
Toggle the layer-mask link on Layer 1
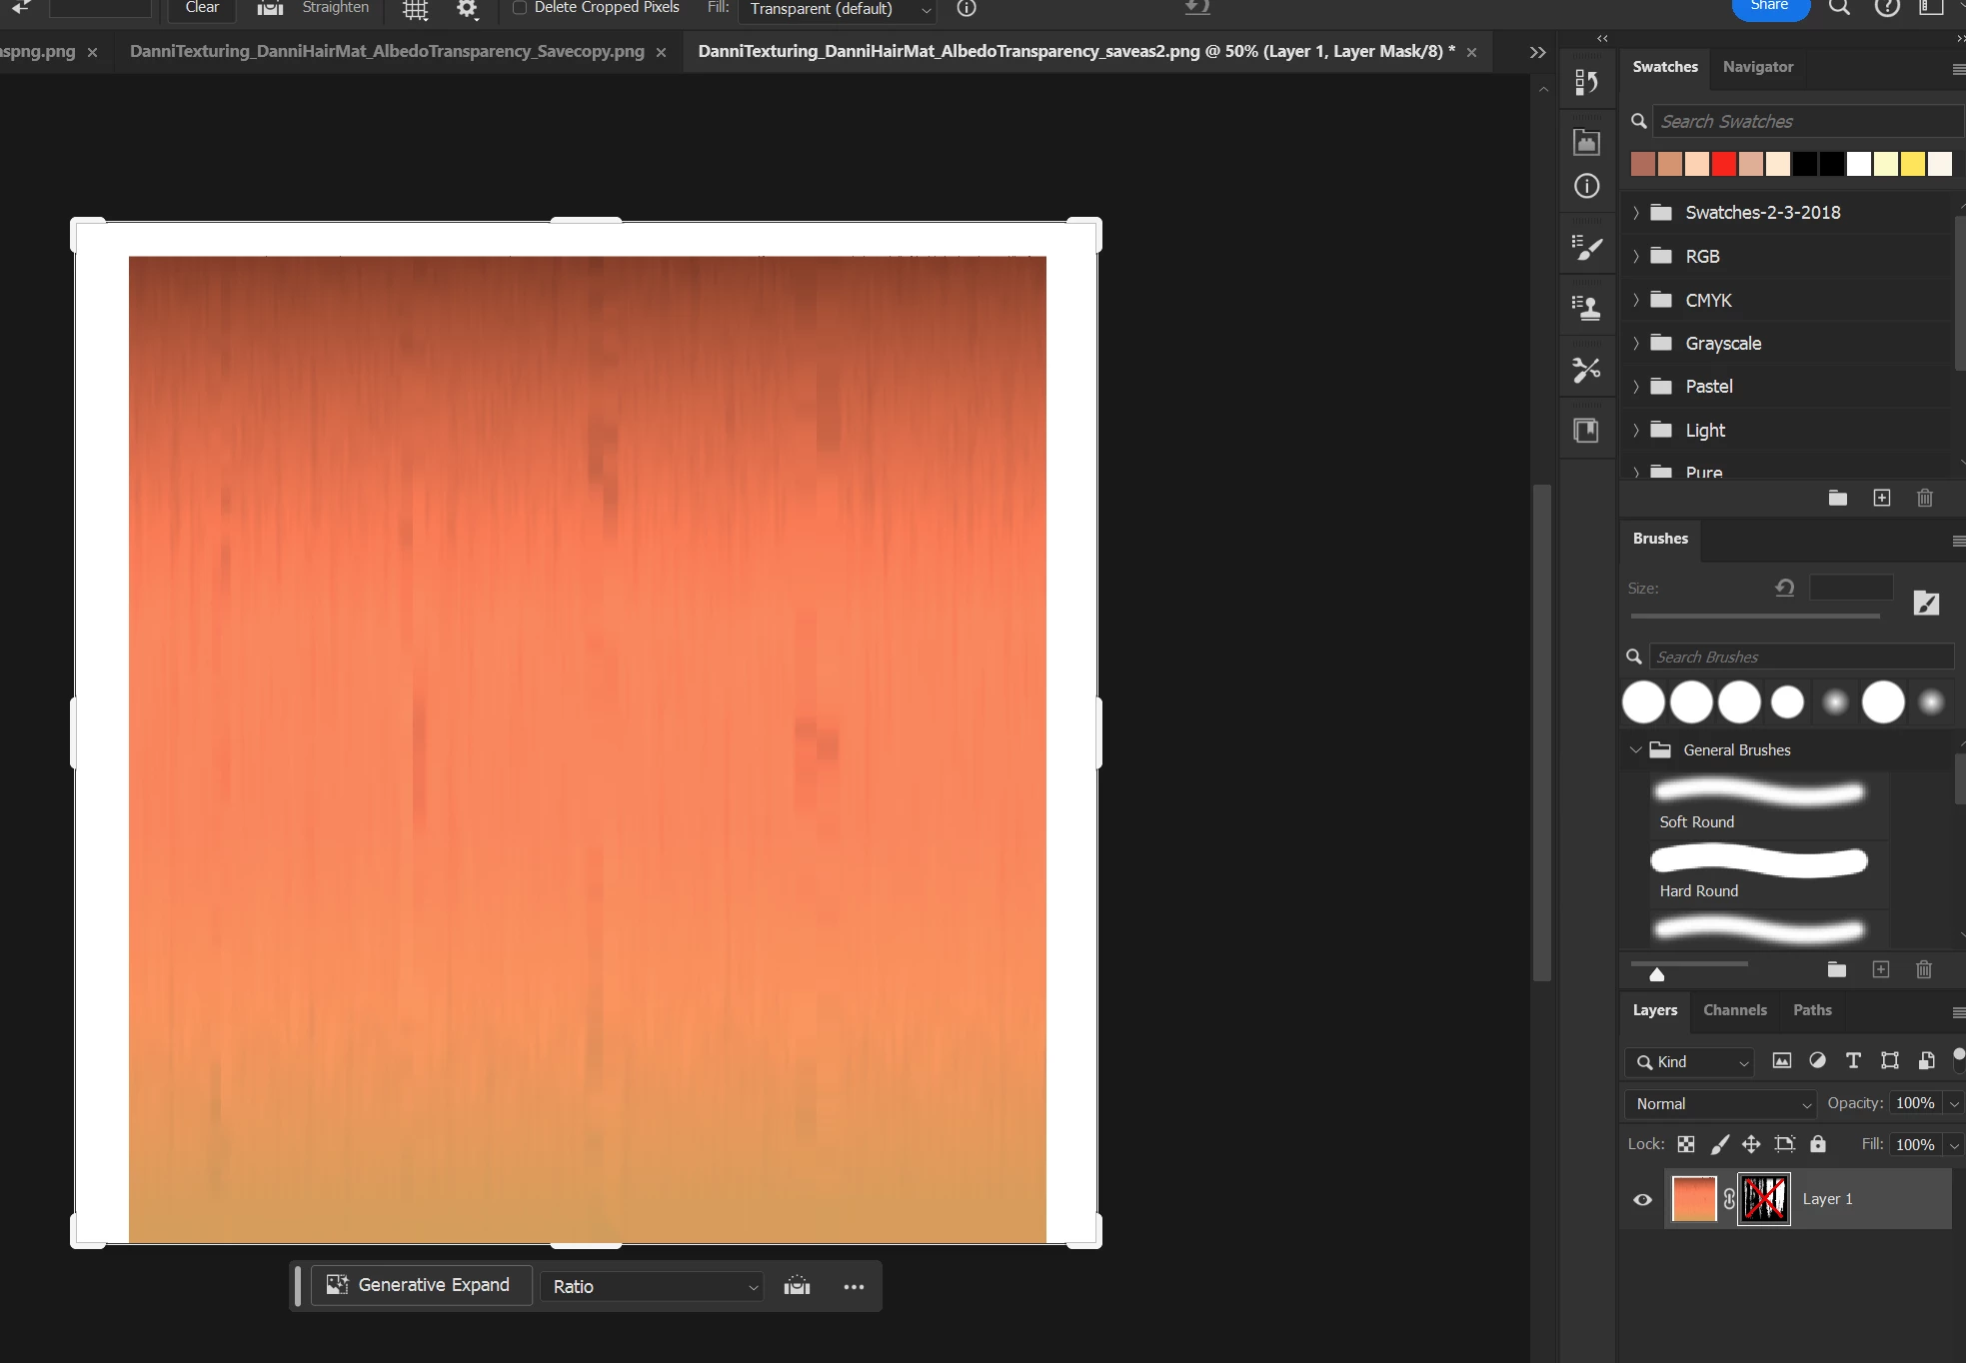tap(1729, 1199)
